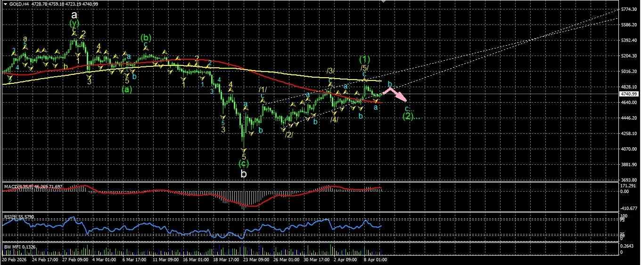The width and height of the screenshot is (641, 265).
Task: Select the /1/ wave label
Action: [262, 89]
